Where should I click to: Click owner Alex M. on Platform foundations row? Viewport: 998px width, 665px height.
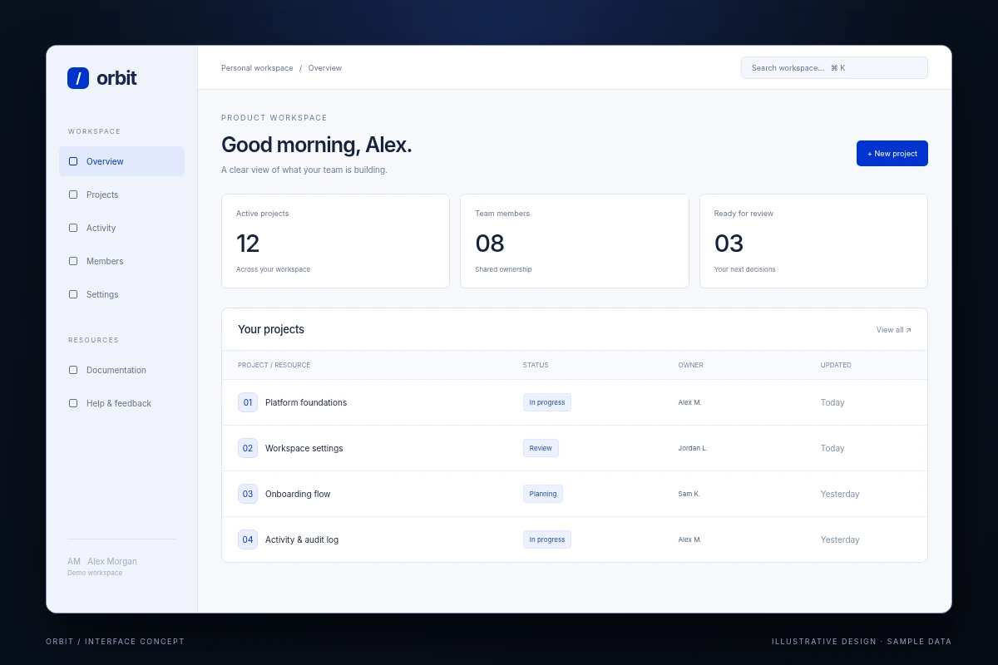[689, 402]
